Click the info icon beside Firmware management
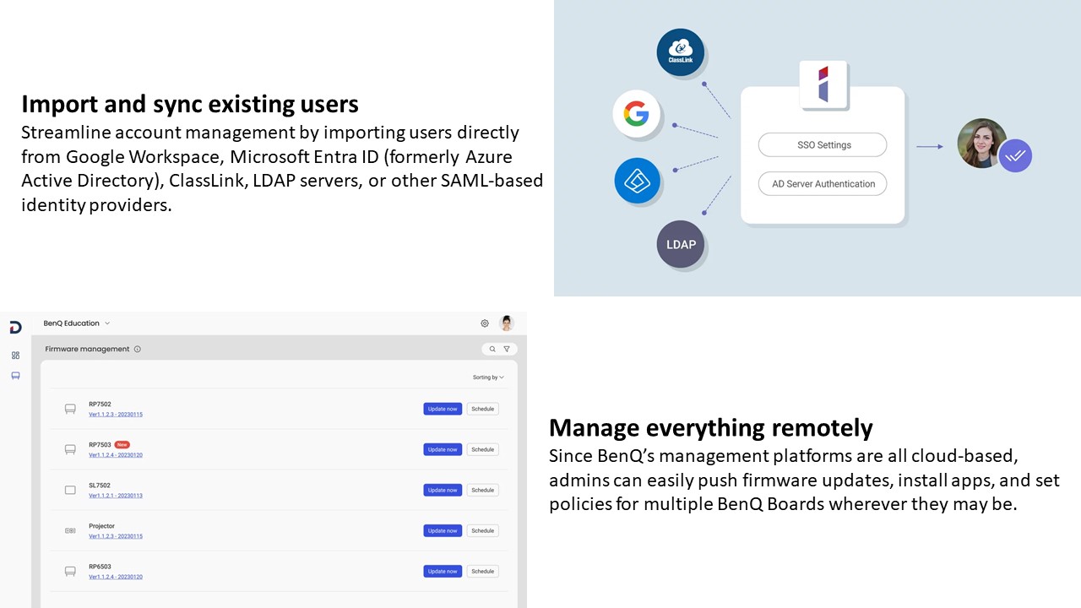The image size is (1081, 608). 138,349
